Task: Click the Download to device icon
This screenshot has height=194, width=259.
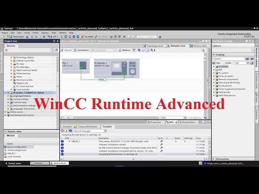Action: pos(66,37)
